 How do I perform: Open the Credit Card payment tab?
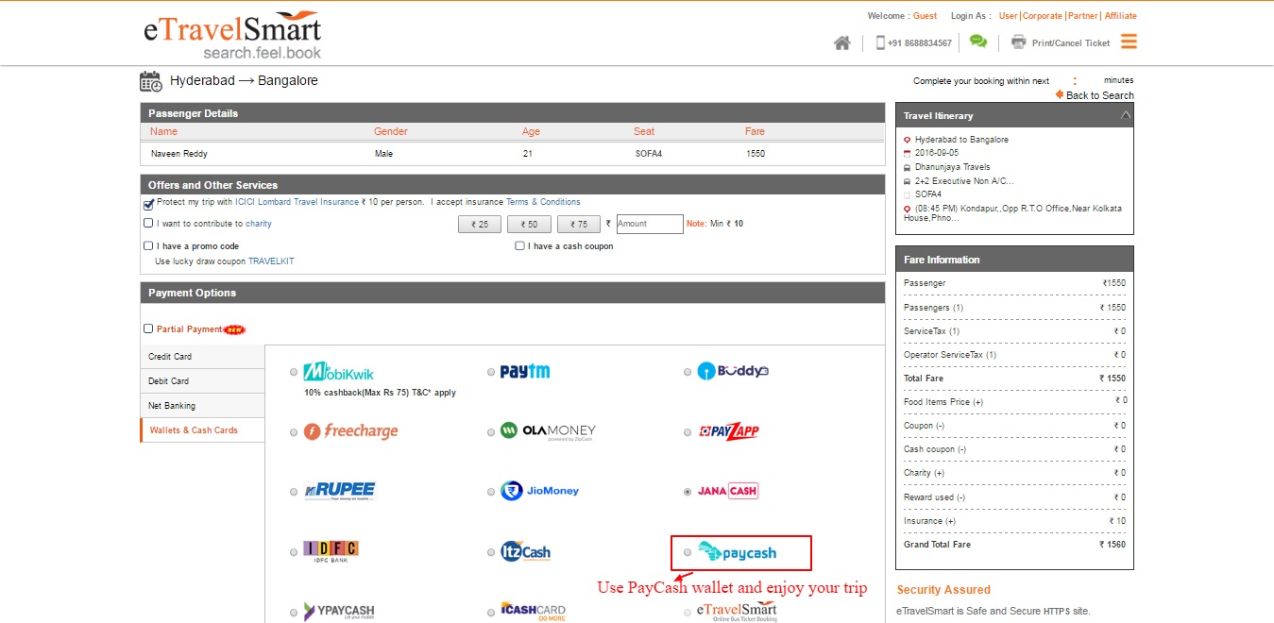(202, 357)
